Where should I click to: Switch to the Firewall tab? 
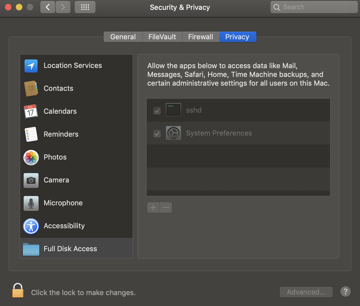(201, 37)
